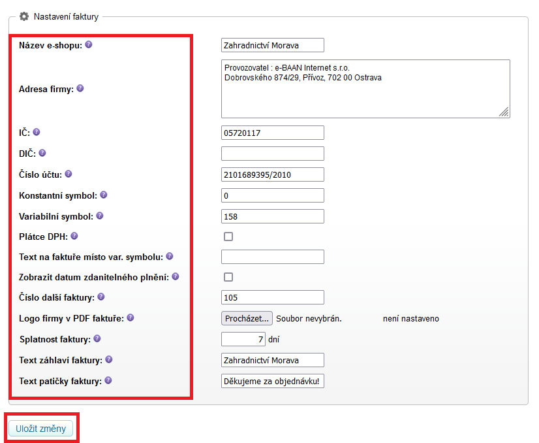The height and width of the screenshot is (443, 539).
Task: Click the Splatnost faktury days field
Action: point(243,339)
